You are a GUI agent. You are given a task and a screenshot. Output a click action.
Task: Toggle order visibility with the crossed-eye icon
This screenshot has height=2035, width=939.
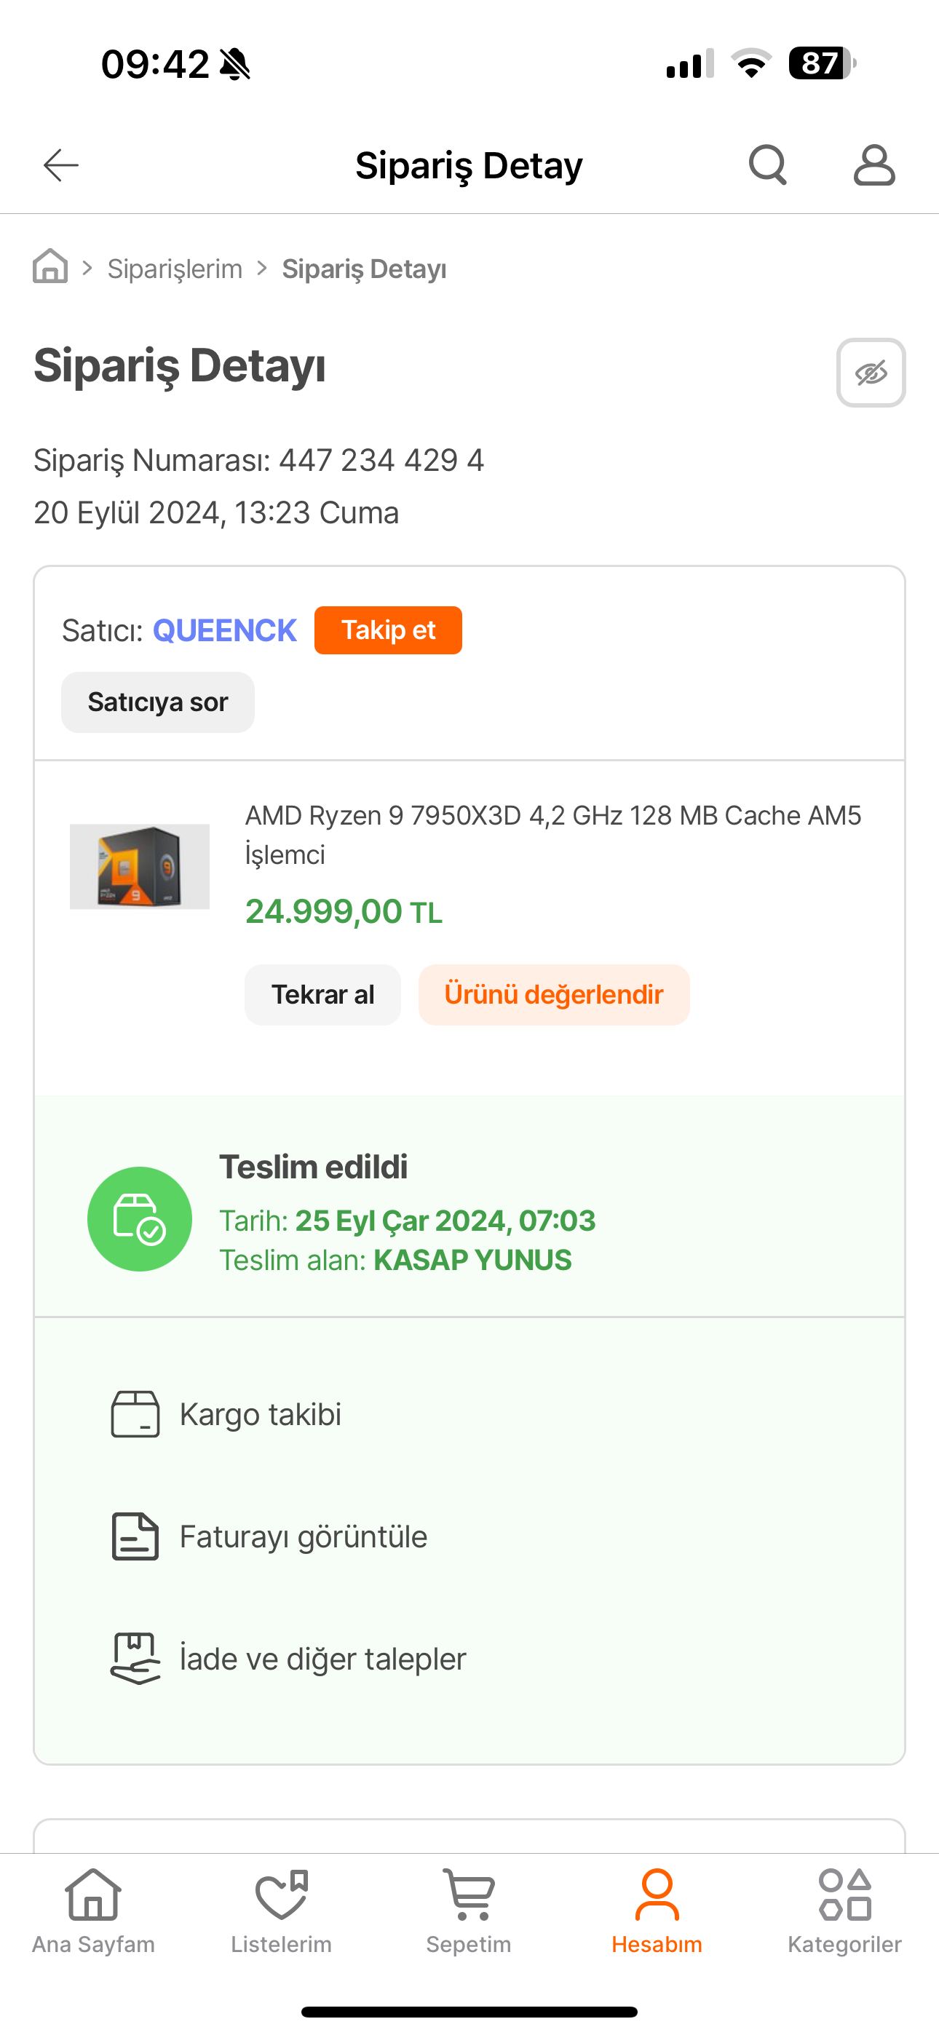[871, 373]
